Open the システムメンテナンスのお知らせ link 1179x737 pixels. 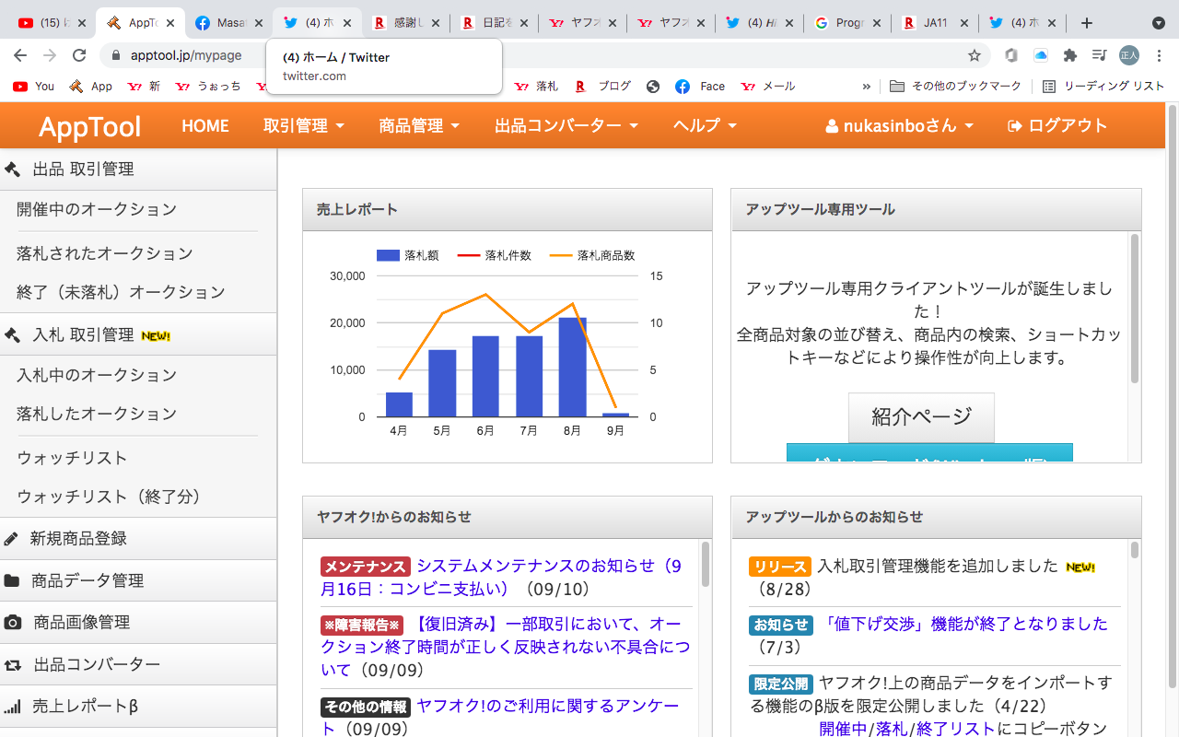coord(548,566)
